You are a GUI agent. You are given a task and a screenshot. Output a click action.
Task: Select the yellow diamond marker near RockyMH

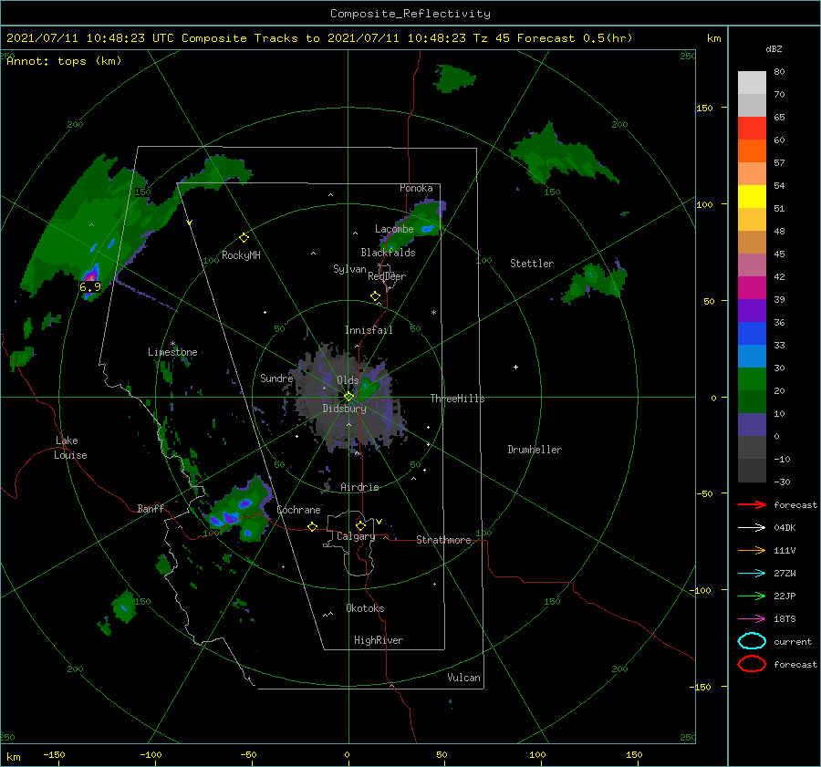tap(244, 238)
